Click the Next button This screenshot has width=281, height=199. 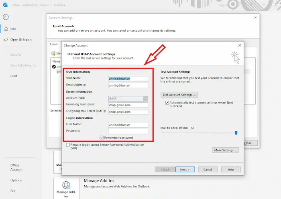coord(185,169)
